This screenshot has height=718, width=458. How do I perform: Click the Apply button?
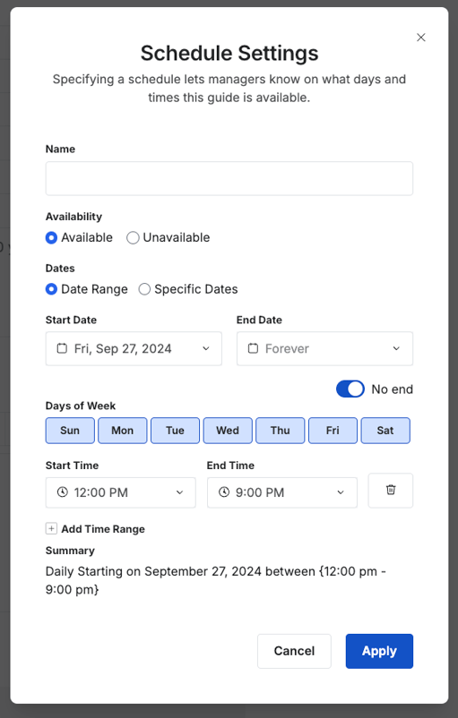(x=379, y=651)
